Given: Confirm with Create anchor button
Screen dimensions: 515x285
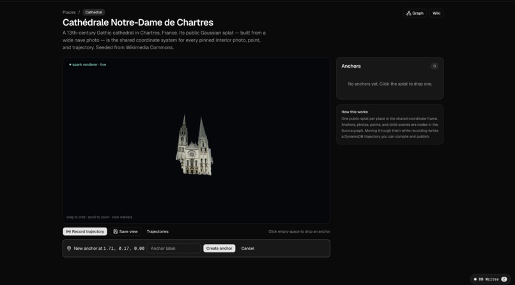Looking at the screenshot, I should pyautogui.click(x=219, y=248).
